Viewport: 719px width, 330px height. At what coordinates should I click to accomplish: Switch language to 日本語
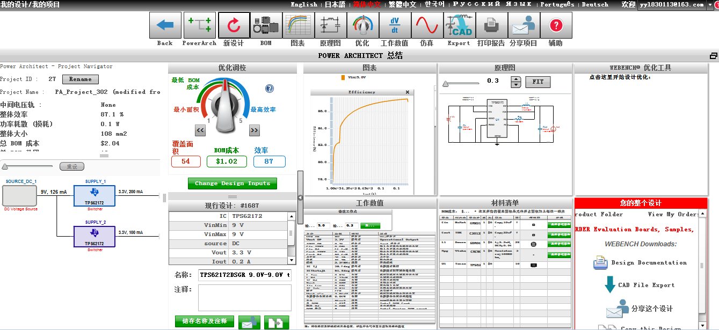[x=335, y=4]
